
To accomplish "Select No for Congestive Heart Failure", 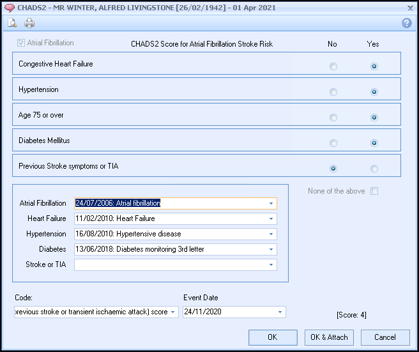I will point(333,66).
